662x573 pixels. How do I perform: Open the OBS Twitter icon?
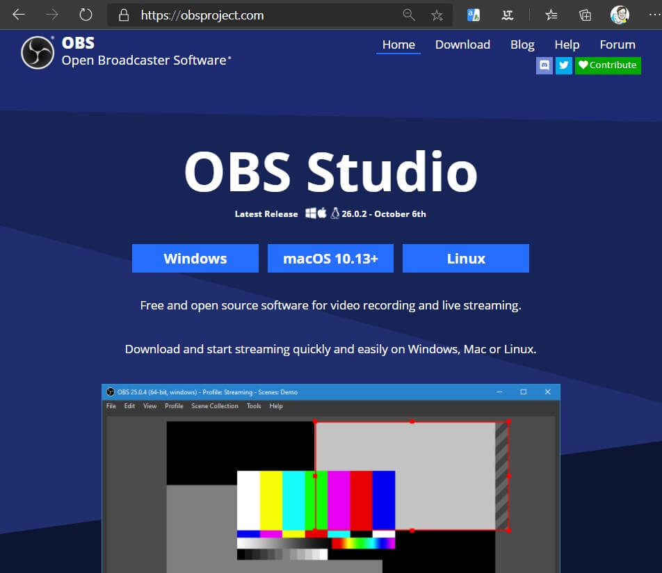click(563, 65)
